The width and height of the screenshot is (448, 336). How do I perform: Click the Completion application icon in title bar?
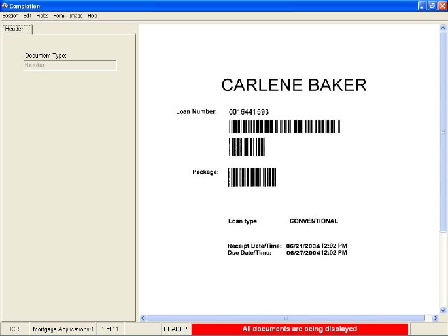[5, 6]
